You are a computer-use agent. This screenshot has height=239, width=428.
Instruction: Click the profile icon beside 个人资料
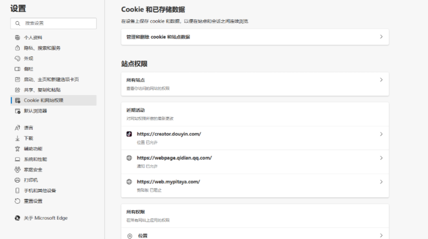pyautogui.click(x=17, y=37)
